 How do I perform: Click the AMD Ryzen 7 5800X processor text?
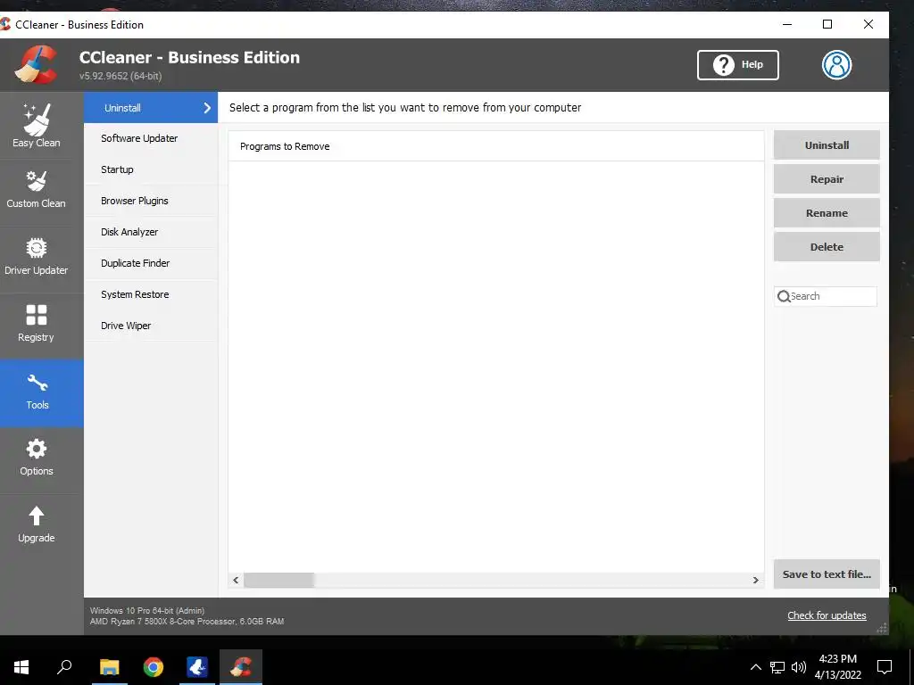pyautogui.click(x=187, y=622)
